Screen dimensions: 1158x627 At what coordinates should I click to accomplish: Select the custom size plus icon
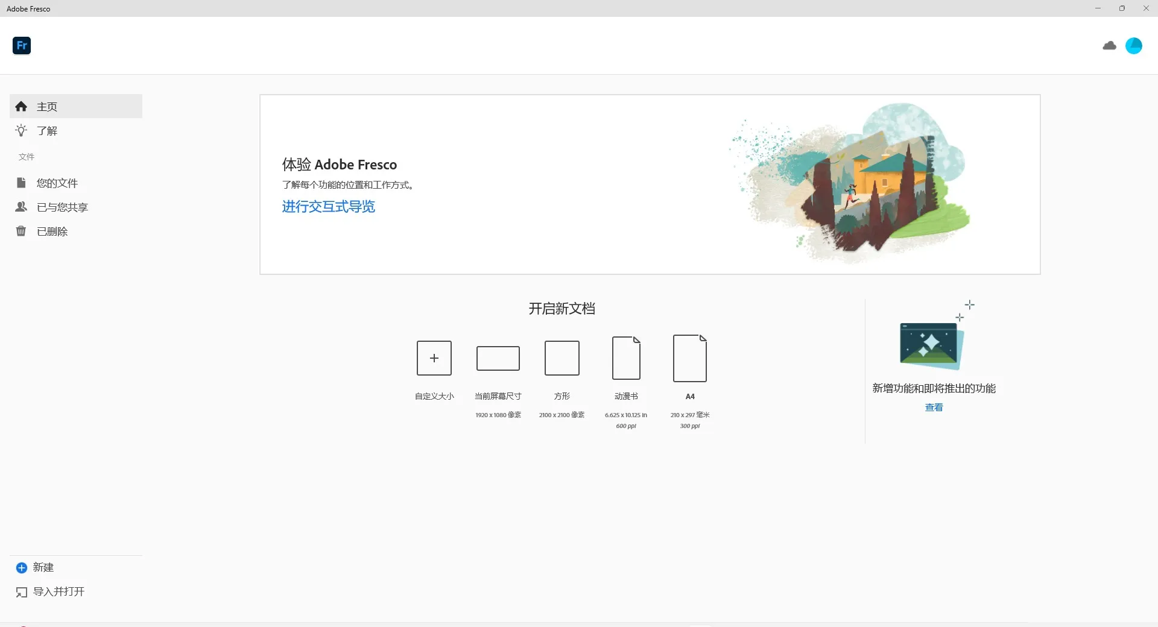434,358
